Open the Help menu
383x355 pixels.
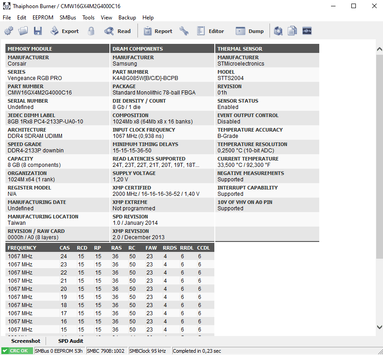(148, 18)
